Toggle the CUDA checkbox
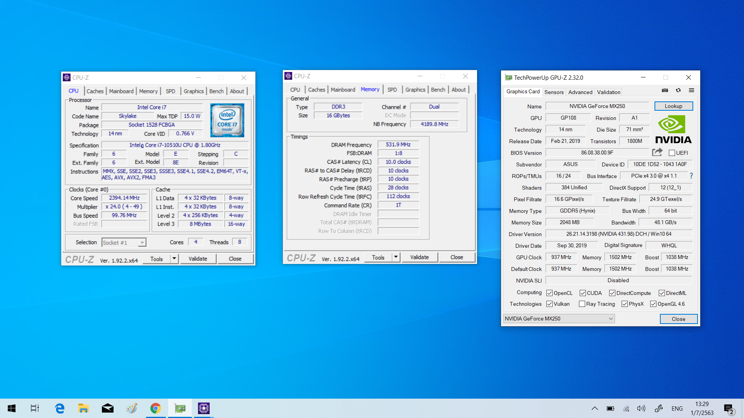The height and width of the screenshot is (418, 744). point(582,293)
